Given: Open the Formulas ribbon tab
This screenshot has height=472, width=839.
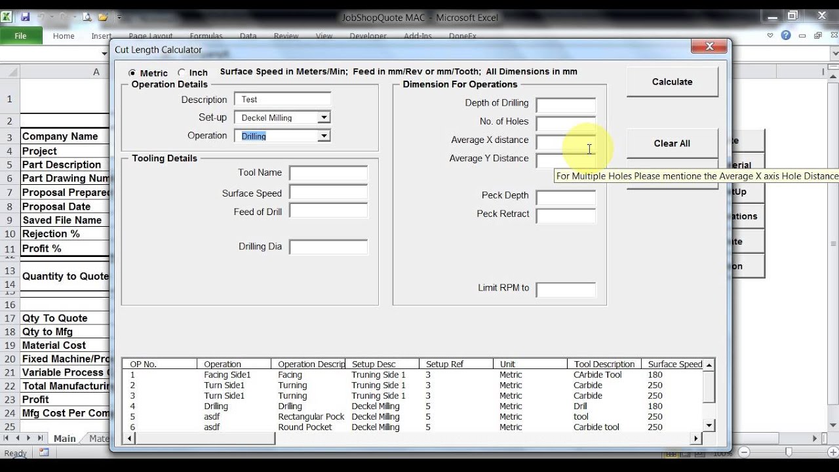Looking at the screenshot, I should 206,36.
